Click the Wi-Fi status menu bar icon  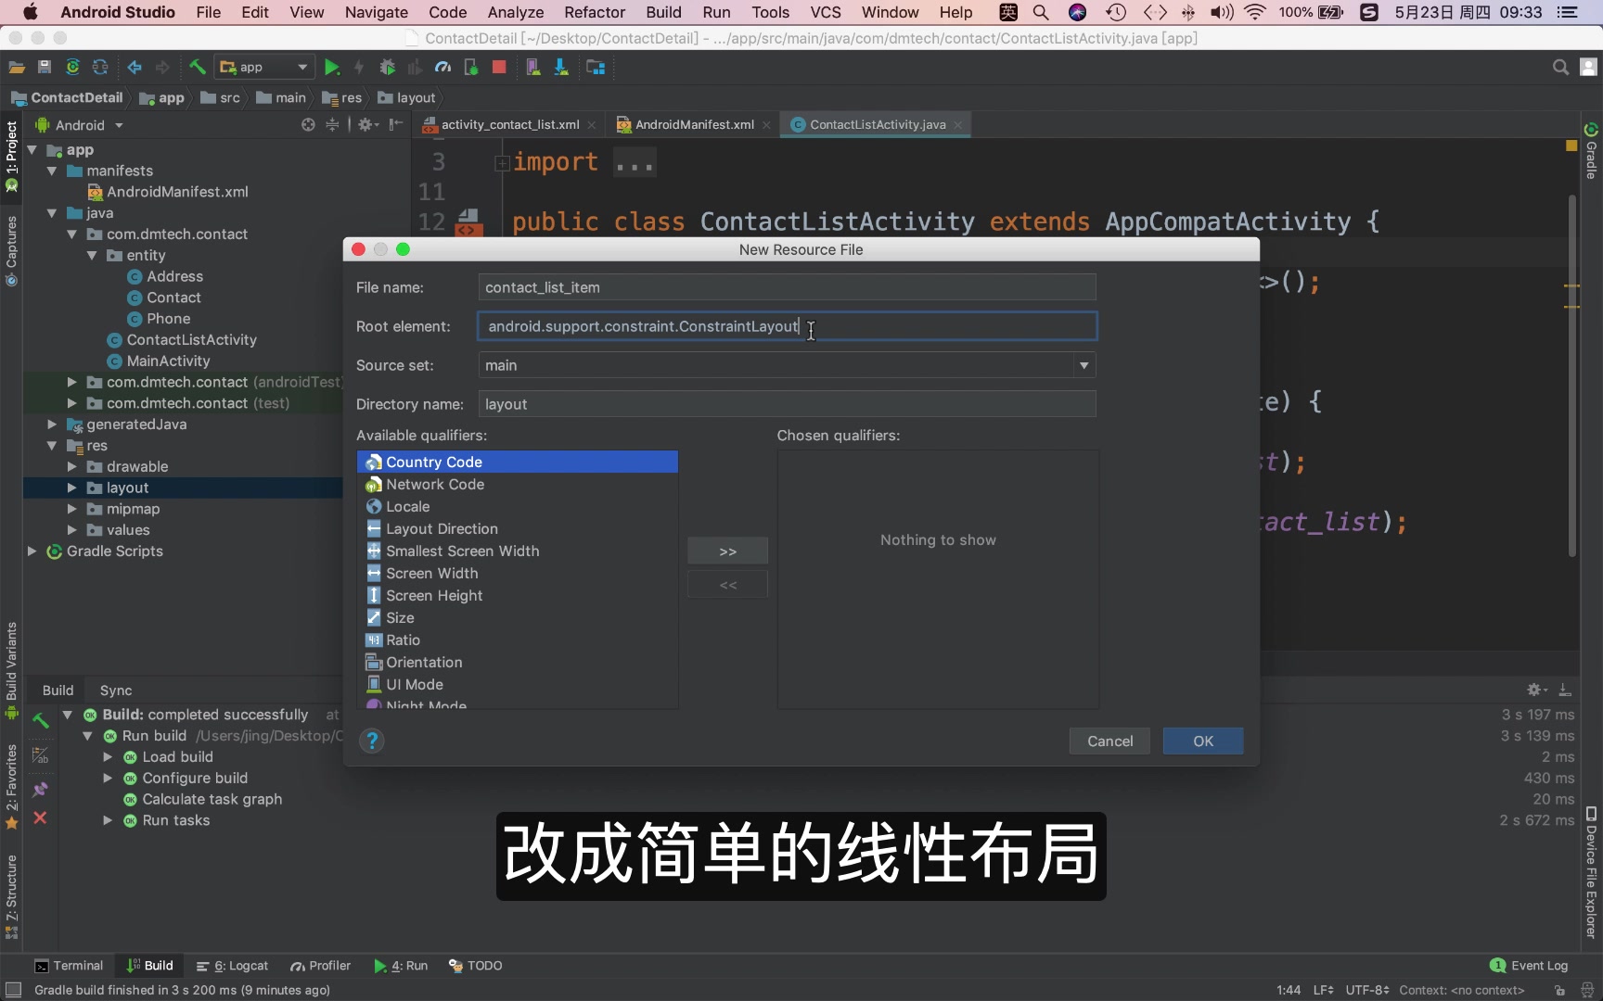[x=1254, y=12]
